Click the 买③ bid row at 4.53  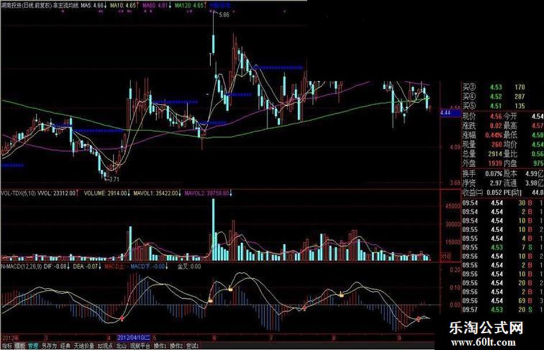point(494,87)
